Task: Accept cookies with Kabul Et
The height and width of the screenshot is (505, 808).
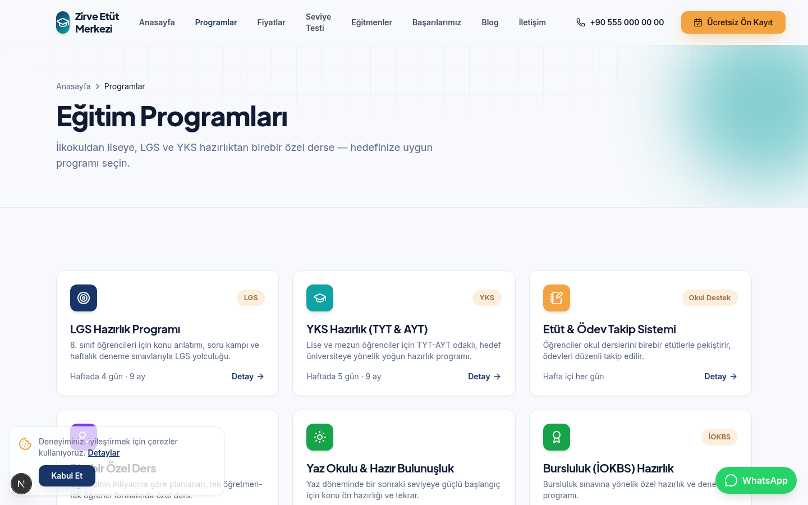Action: click(67, 476)
